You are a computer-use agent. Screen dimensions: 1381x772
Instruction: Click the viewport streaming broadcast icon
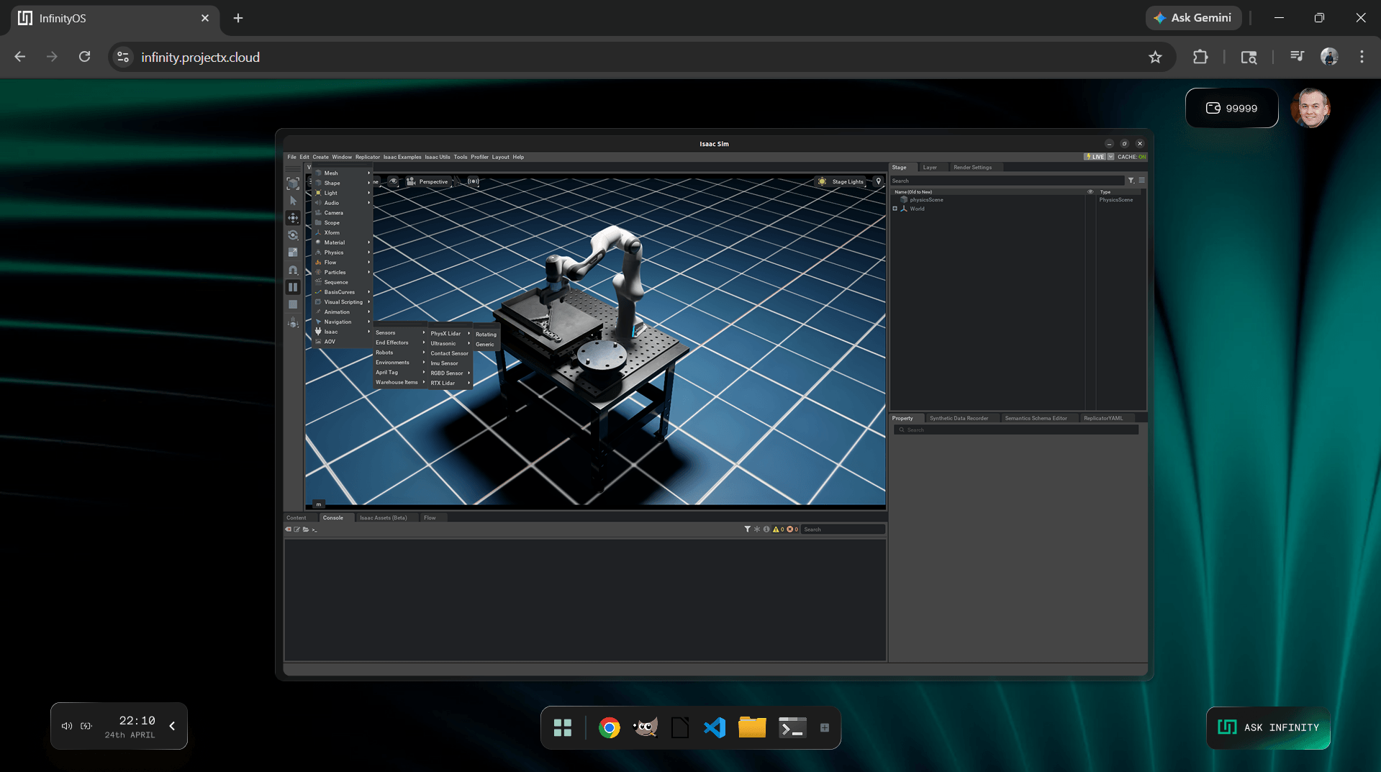473,181
